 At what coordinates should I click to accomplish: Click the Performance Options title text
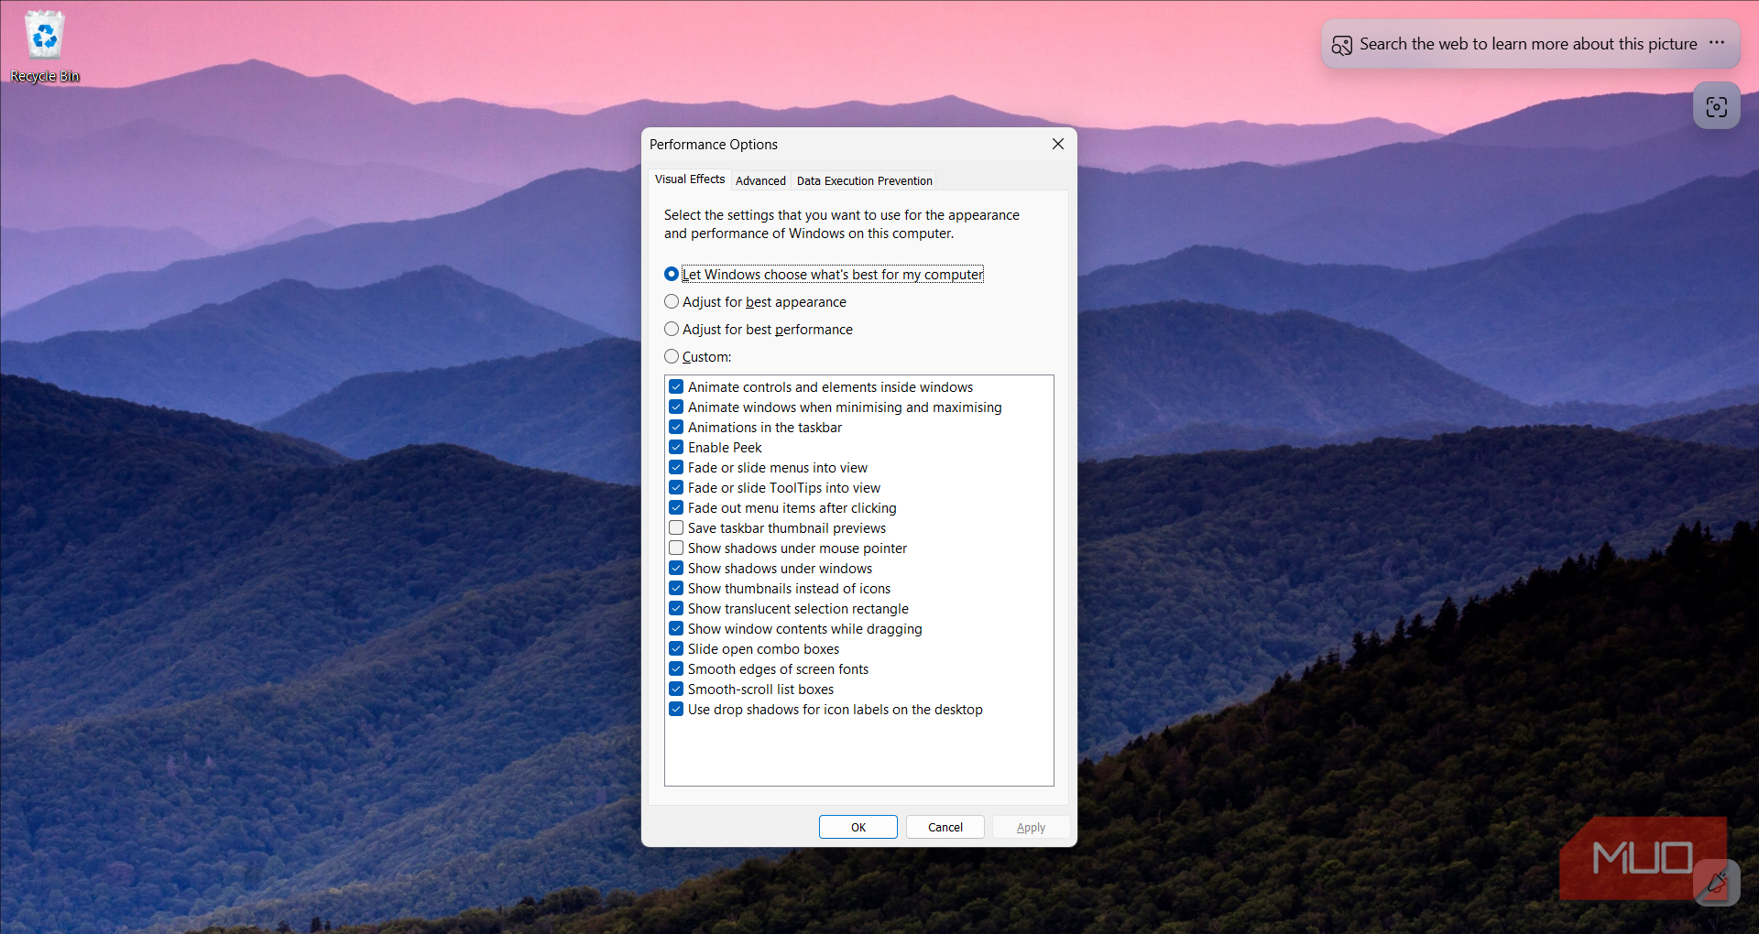pyautogui.click(x=713, y=145)
